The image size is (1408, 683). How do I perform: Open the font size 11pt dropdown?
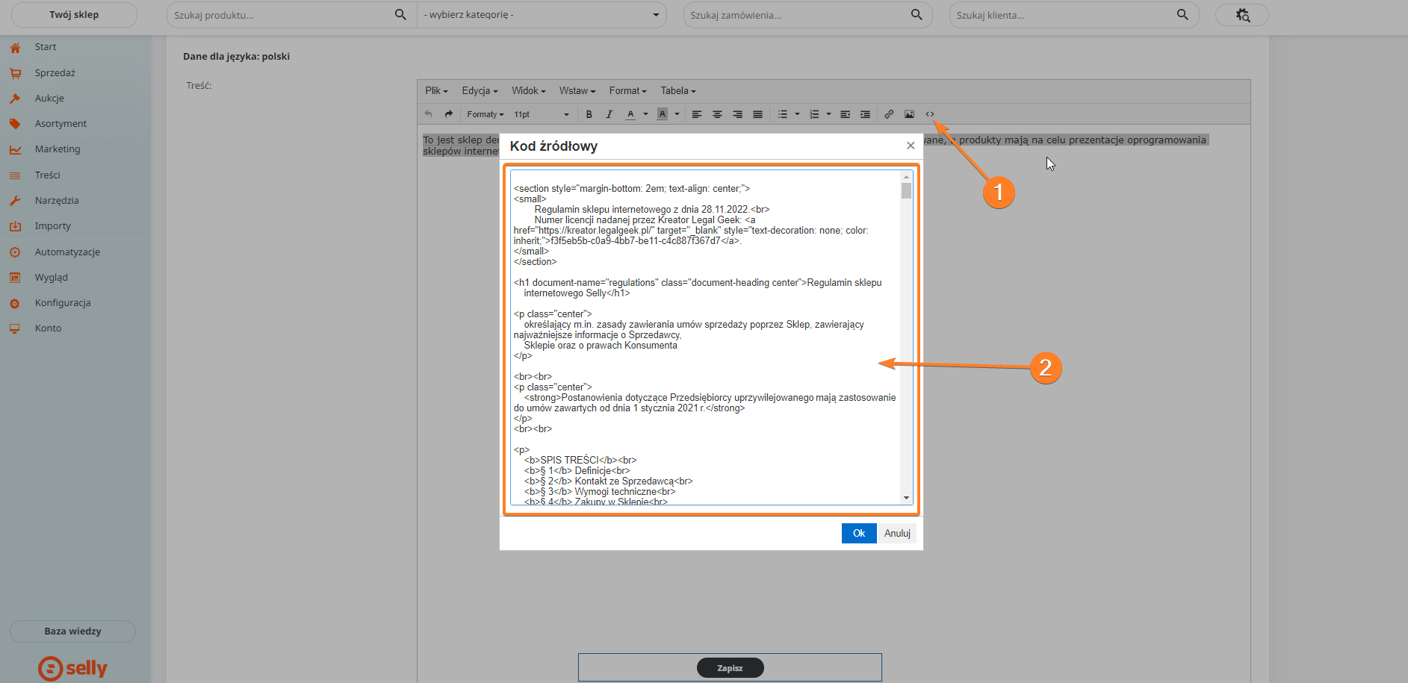(x=541, y=114)
